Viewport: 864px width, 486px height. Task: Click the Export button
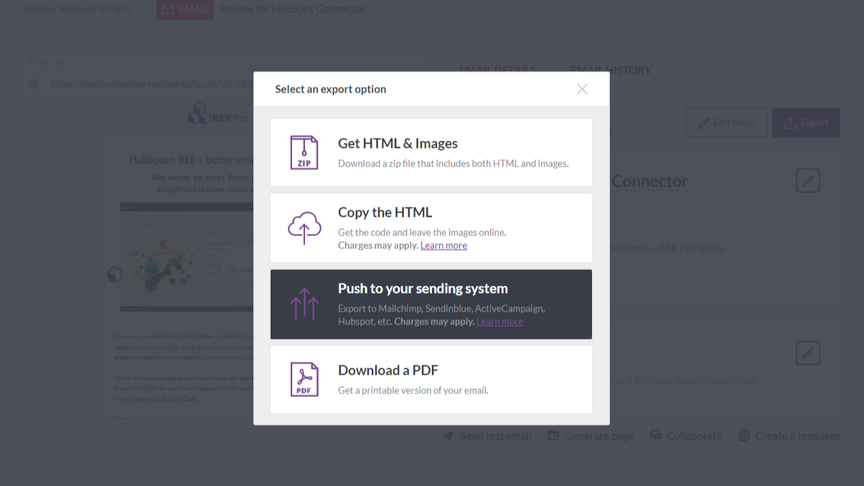pos(806,123)
